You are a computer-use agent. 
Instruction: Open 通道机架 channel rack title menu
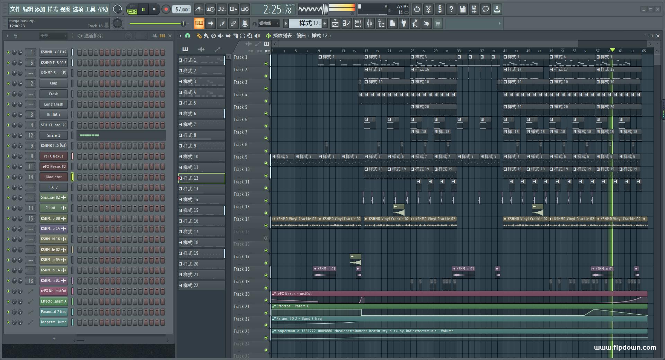[93, 36]
